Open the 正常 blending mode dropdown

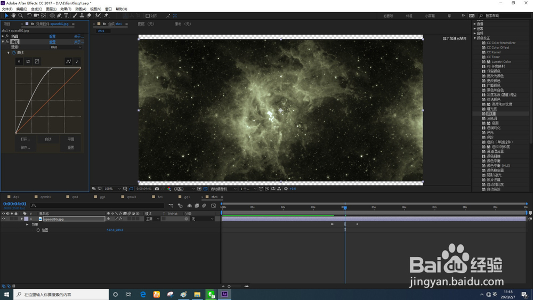[x=152, y=219]
